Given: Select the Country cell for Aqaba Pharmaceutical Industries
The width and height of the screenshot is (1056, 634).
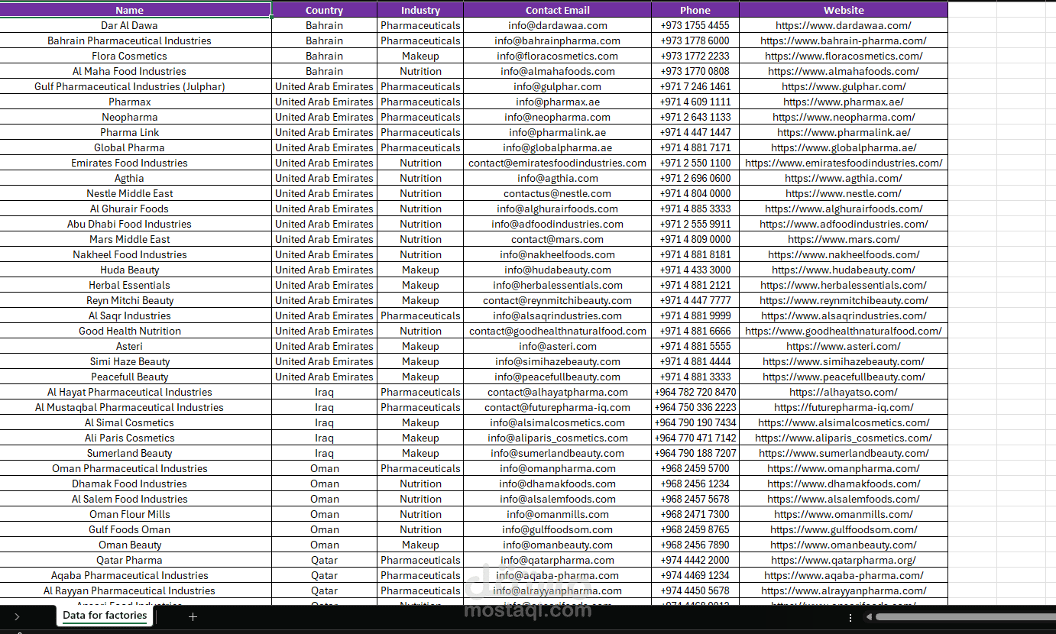Looking at the screenshot, I should (x=324, y=575).
